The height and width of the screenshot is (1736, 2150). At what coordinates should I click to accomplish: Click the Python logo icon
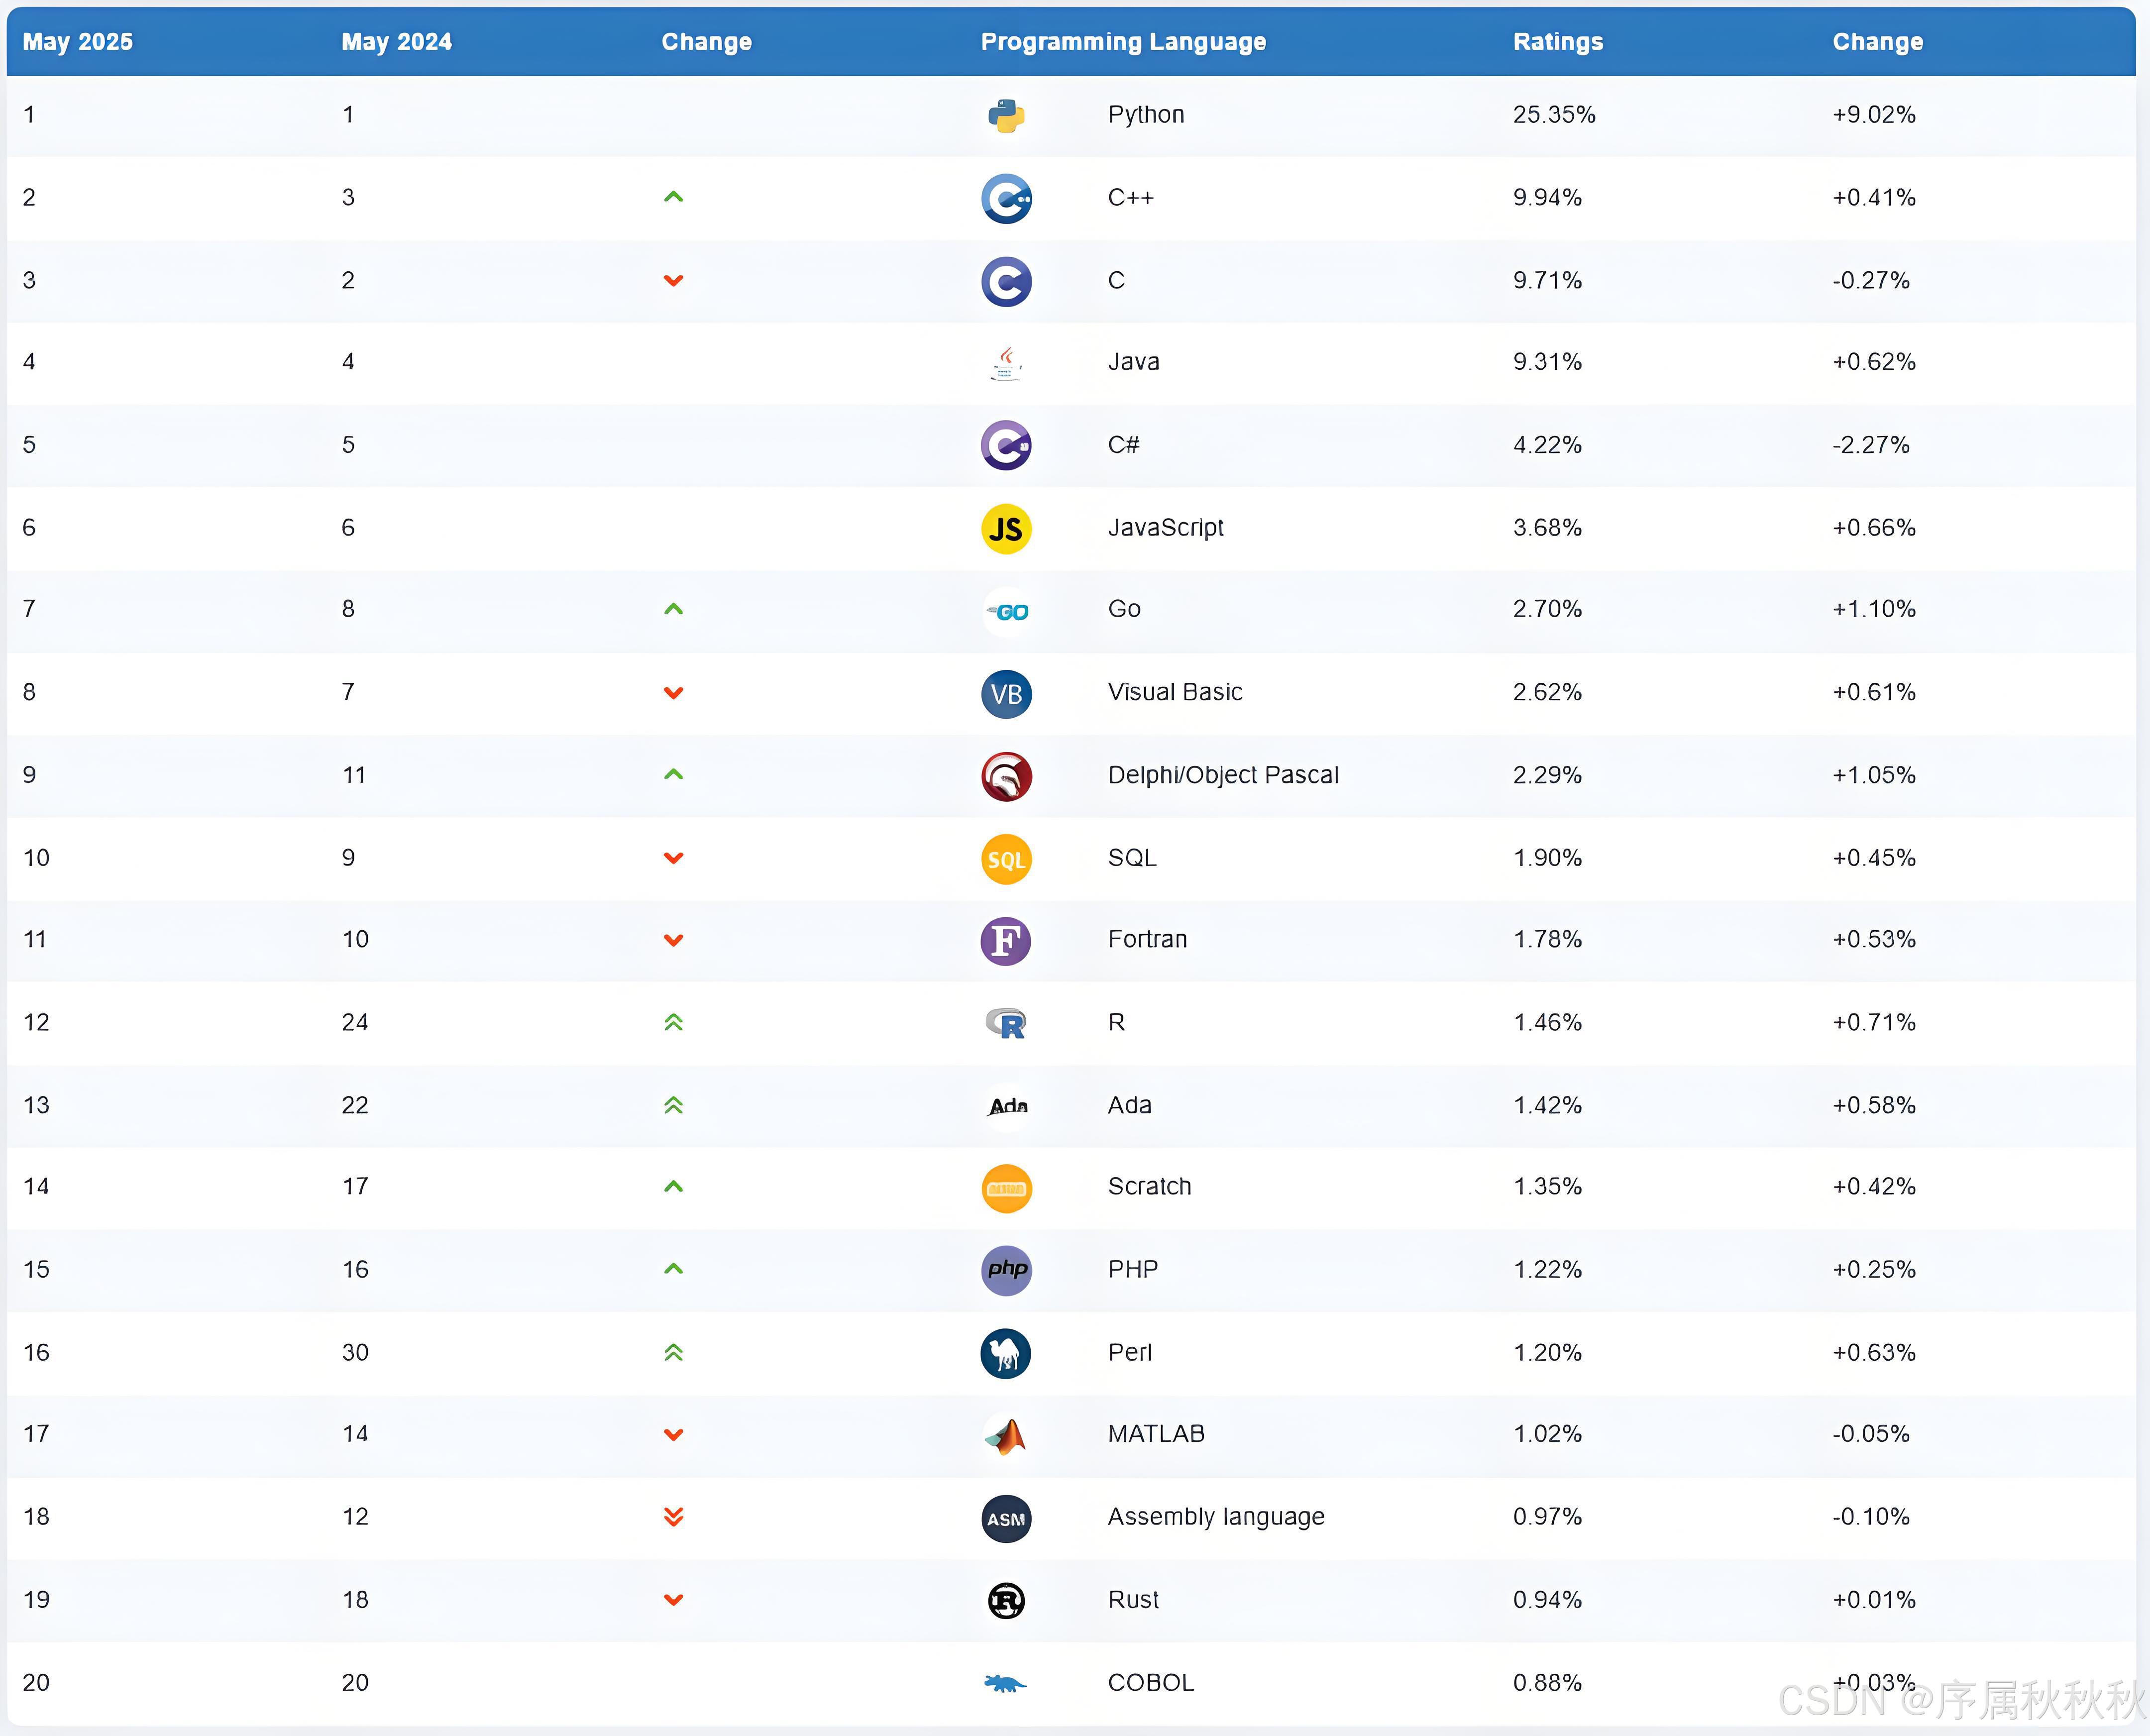click(x=1006, y=116)
